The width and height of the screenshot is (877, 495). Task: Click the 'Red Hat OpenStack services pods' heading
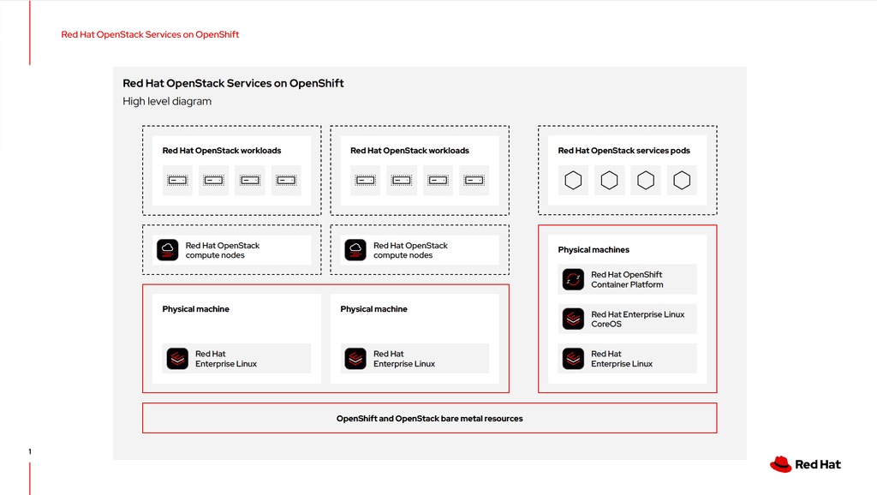tap(623, 151)
